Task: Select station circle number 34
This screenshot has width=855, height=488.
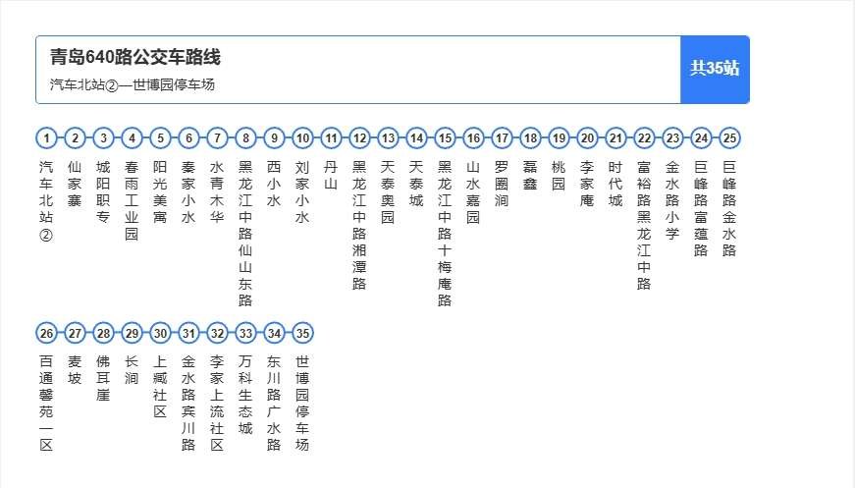Action: point(274,333)
